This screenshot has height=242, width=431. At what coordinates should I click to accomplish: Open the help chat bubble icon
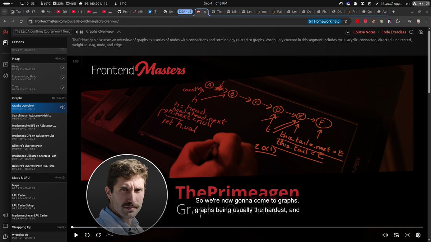[5, 237]
